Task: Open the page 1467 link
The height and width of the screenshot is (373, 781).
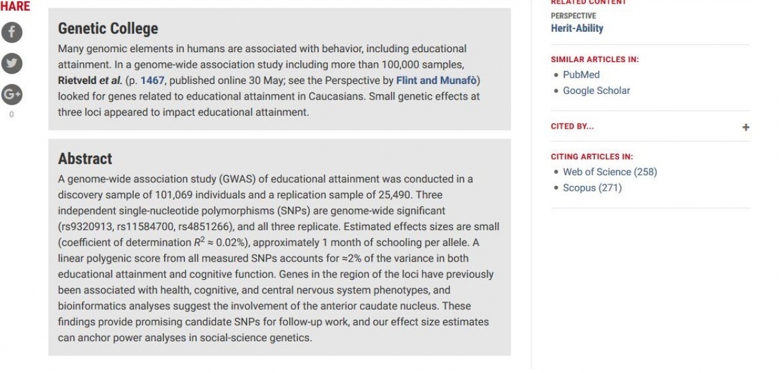Action: tap(152, 80)
